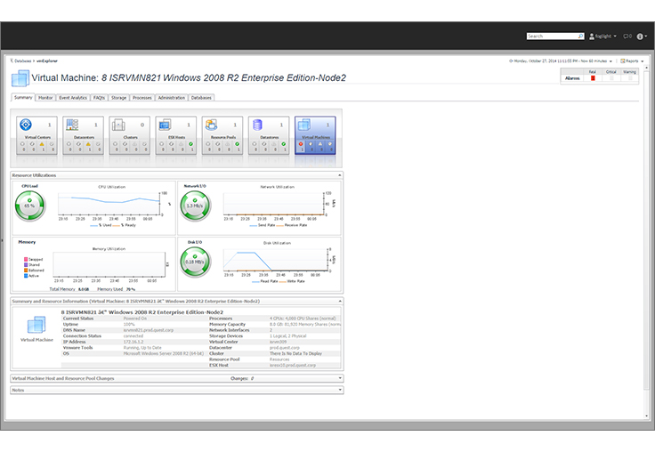Collapse Summary and Resource Information panel
The height and width of the screenshot is (452, 655).
(340, 302)
